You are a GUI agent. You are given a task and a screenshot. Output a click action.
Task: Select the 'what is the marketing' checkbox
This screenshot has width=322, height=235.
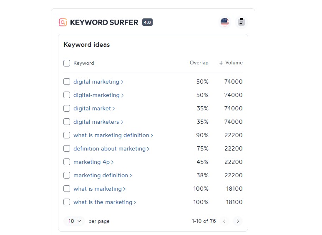[x=67, y=202]
